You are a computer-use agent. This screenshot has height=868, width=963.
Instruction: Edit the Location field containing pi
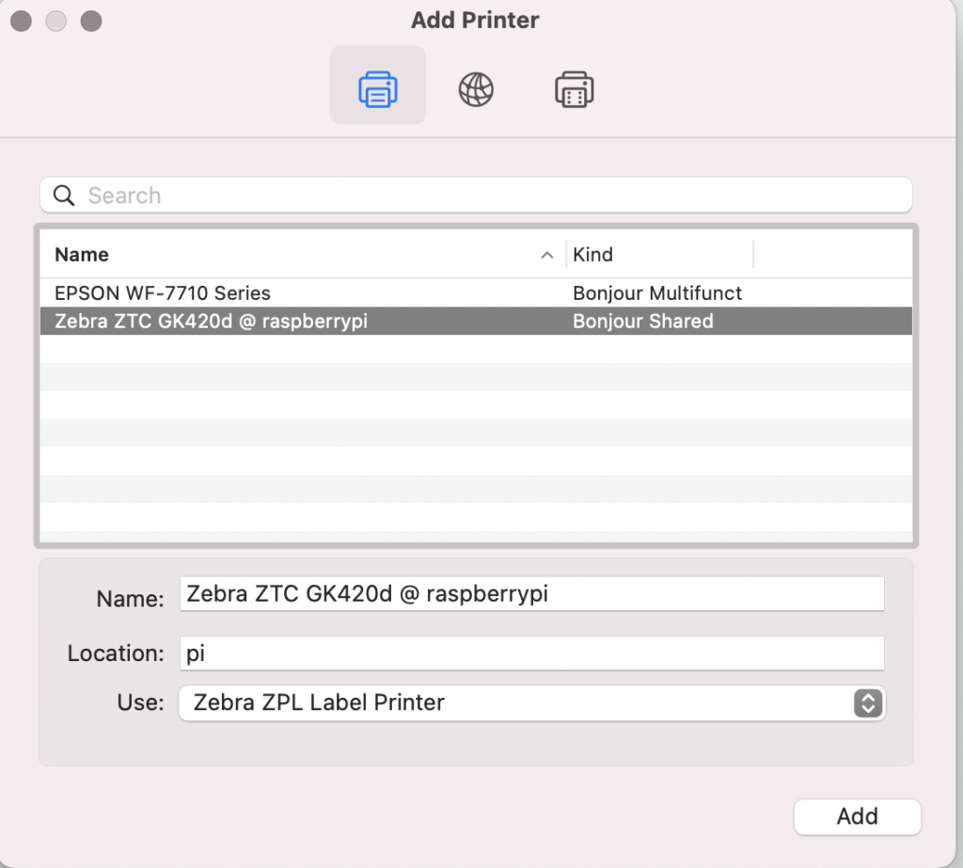click(x=531, y=654)
